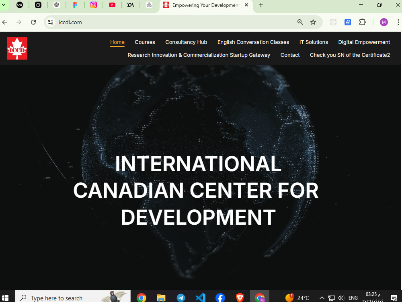The image size is (402, 302).
Task: Open the Chrome profile avatar M
Action: click(384, 22)
